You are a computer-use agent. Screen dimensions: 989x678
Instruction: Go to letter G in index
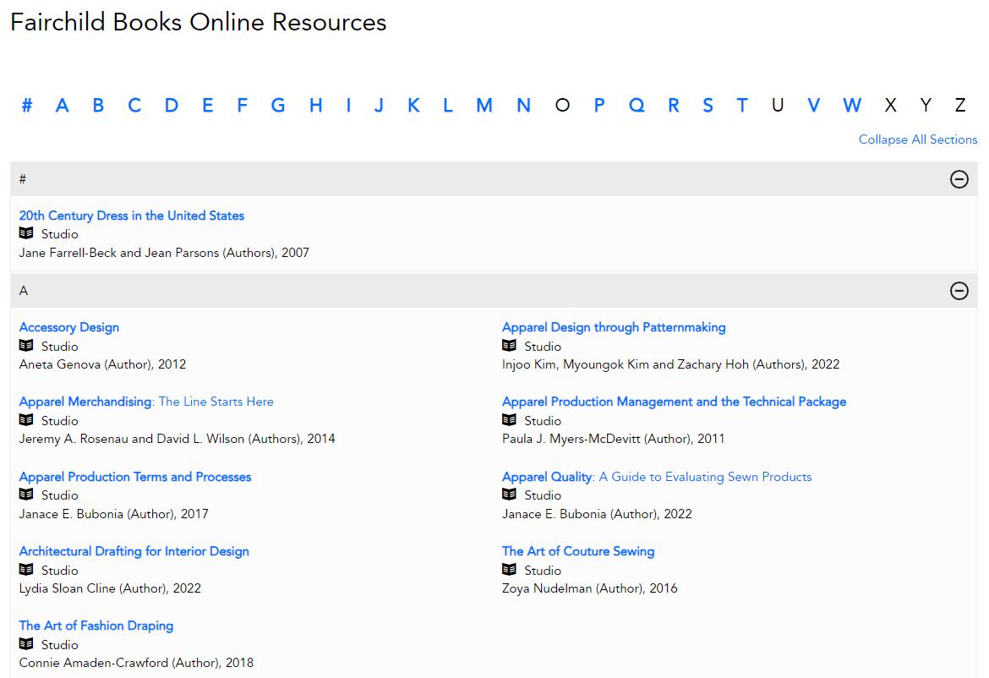[x=278, y=105]
